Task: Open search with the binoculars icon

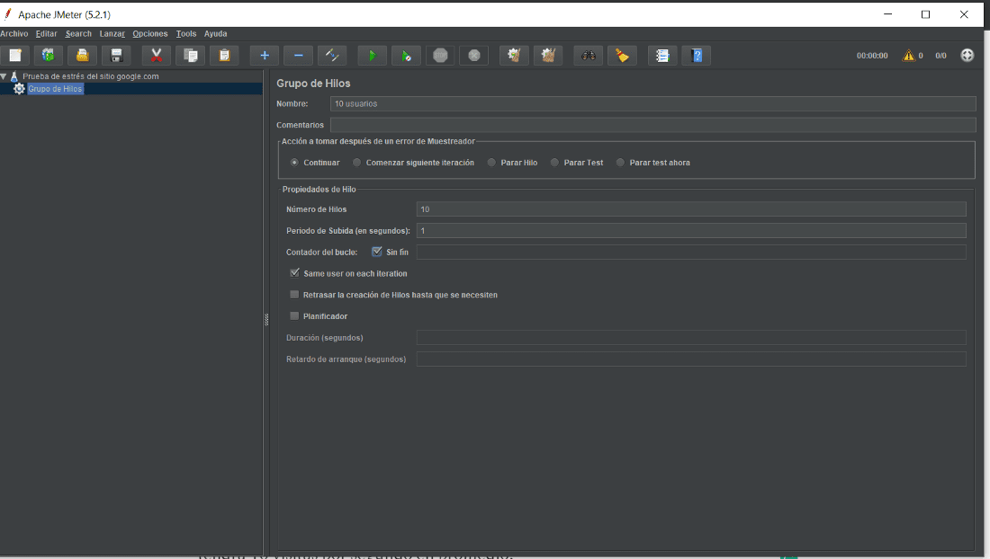Action: pos(588,55)
